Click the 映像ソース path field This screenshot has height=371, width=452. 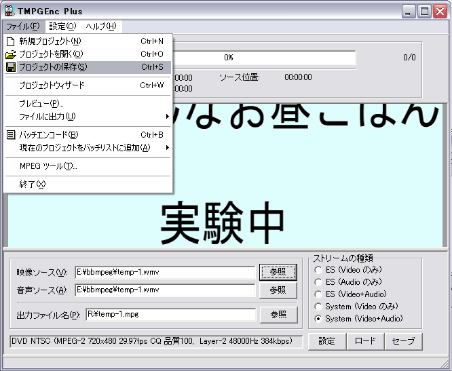tap(165, 273)
